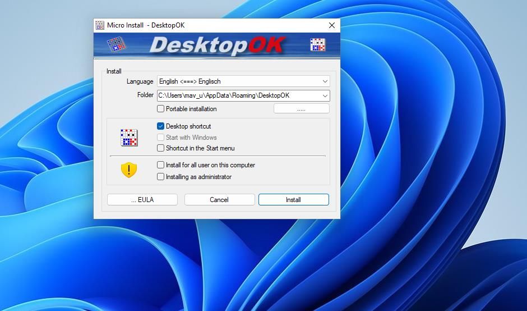Image resolution: width=527 pixels, height=311 pixels.
Task: Click the Cancel button
Action: click(219, 200)
